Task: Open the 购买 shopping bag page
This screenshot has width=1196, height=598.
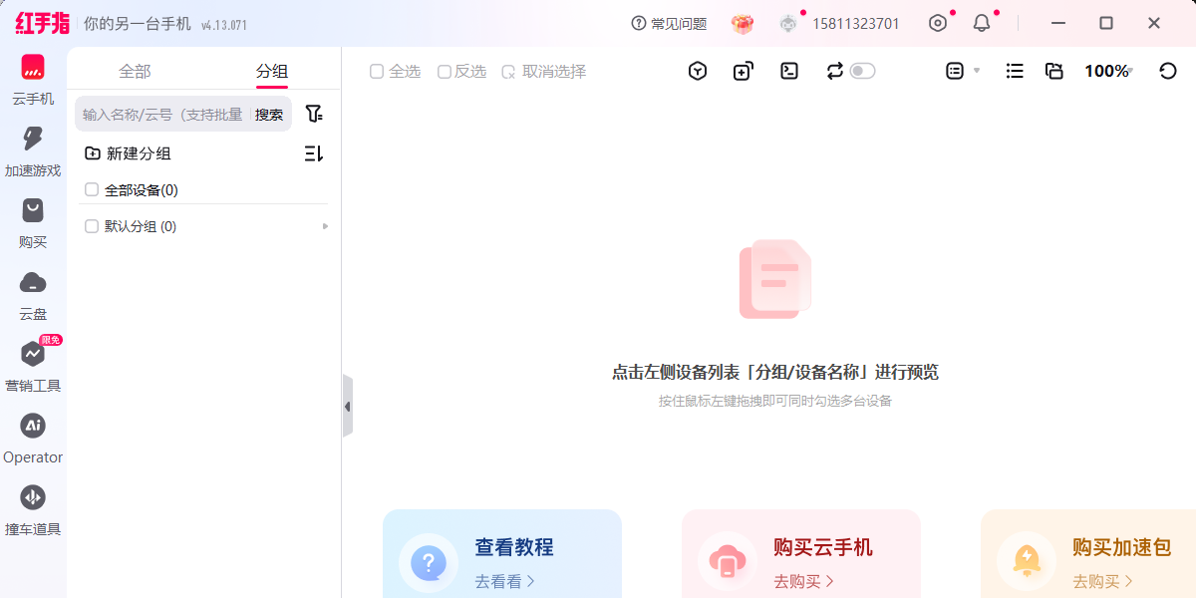Action: pos(33,223)
